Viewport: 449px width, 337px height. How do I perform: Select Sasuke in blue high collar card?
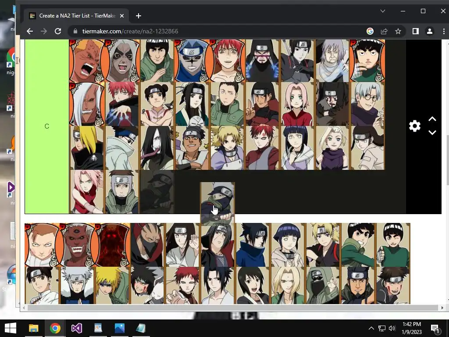(253, 245)
